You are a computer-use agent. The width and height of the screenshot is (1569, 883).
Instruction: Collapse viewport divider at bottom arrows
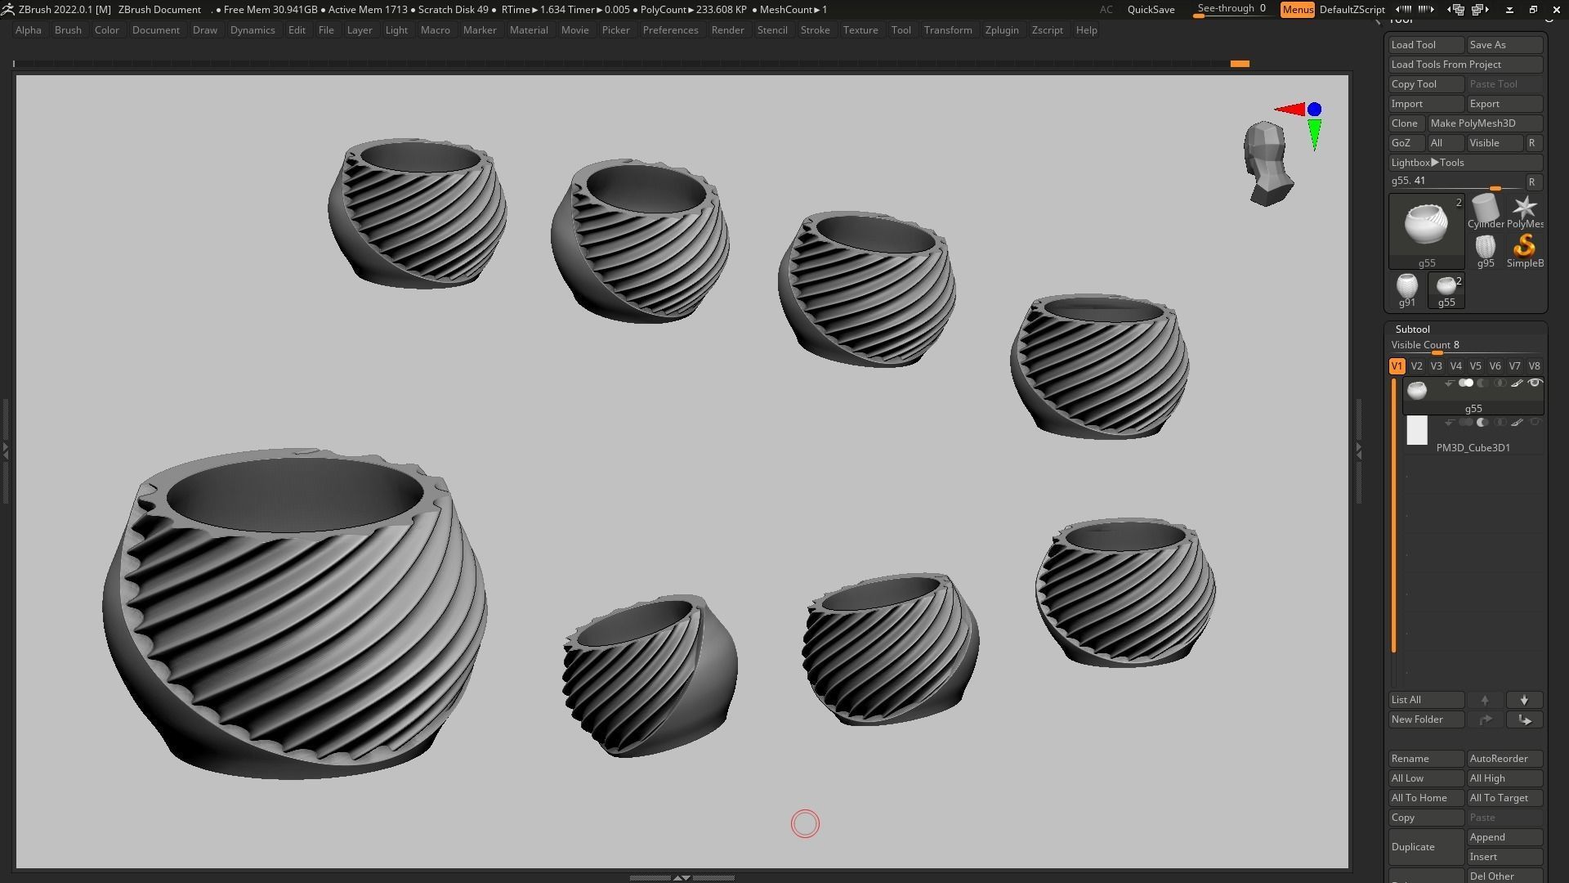(x=682, y=877)
